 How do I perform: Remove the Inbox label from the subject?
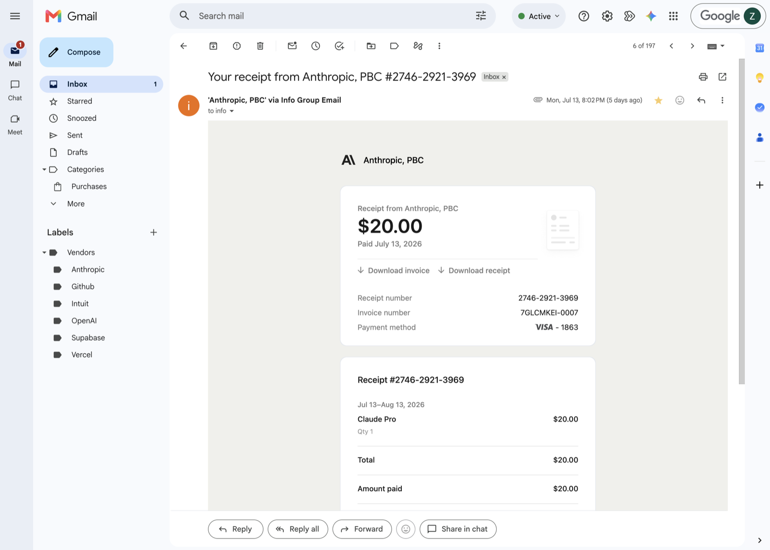click(504, 77)
